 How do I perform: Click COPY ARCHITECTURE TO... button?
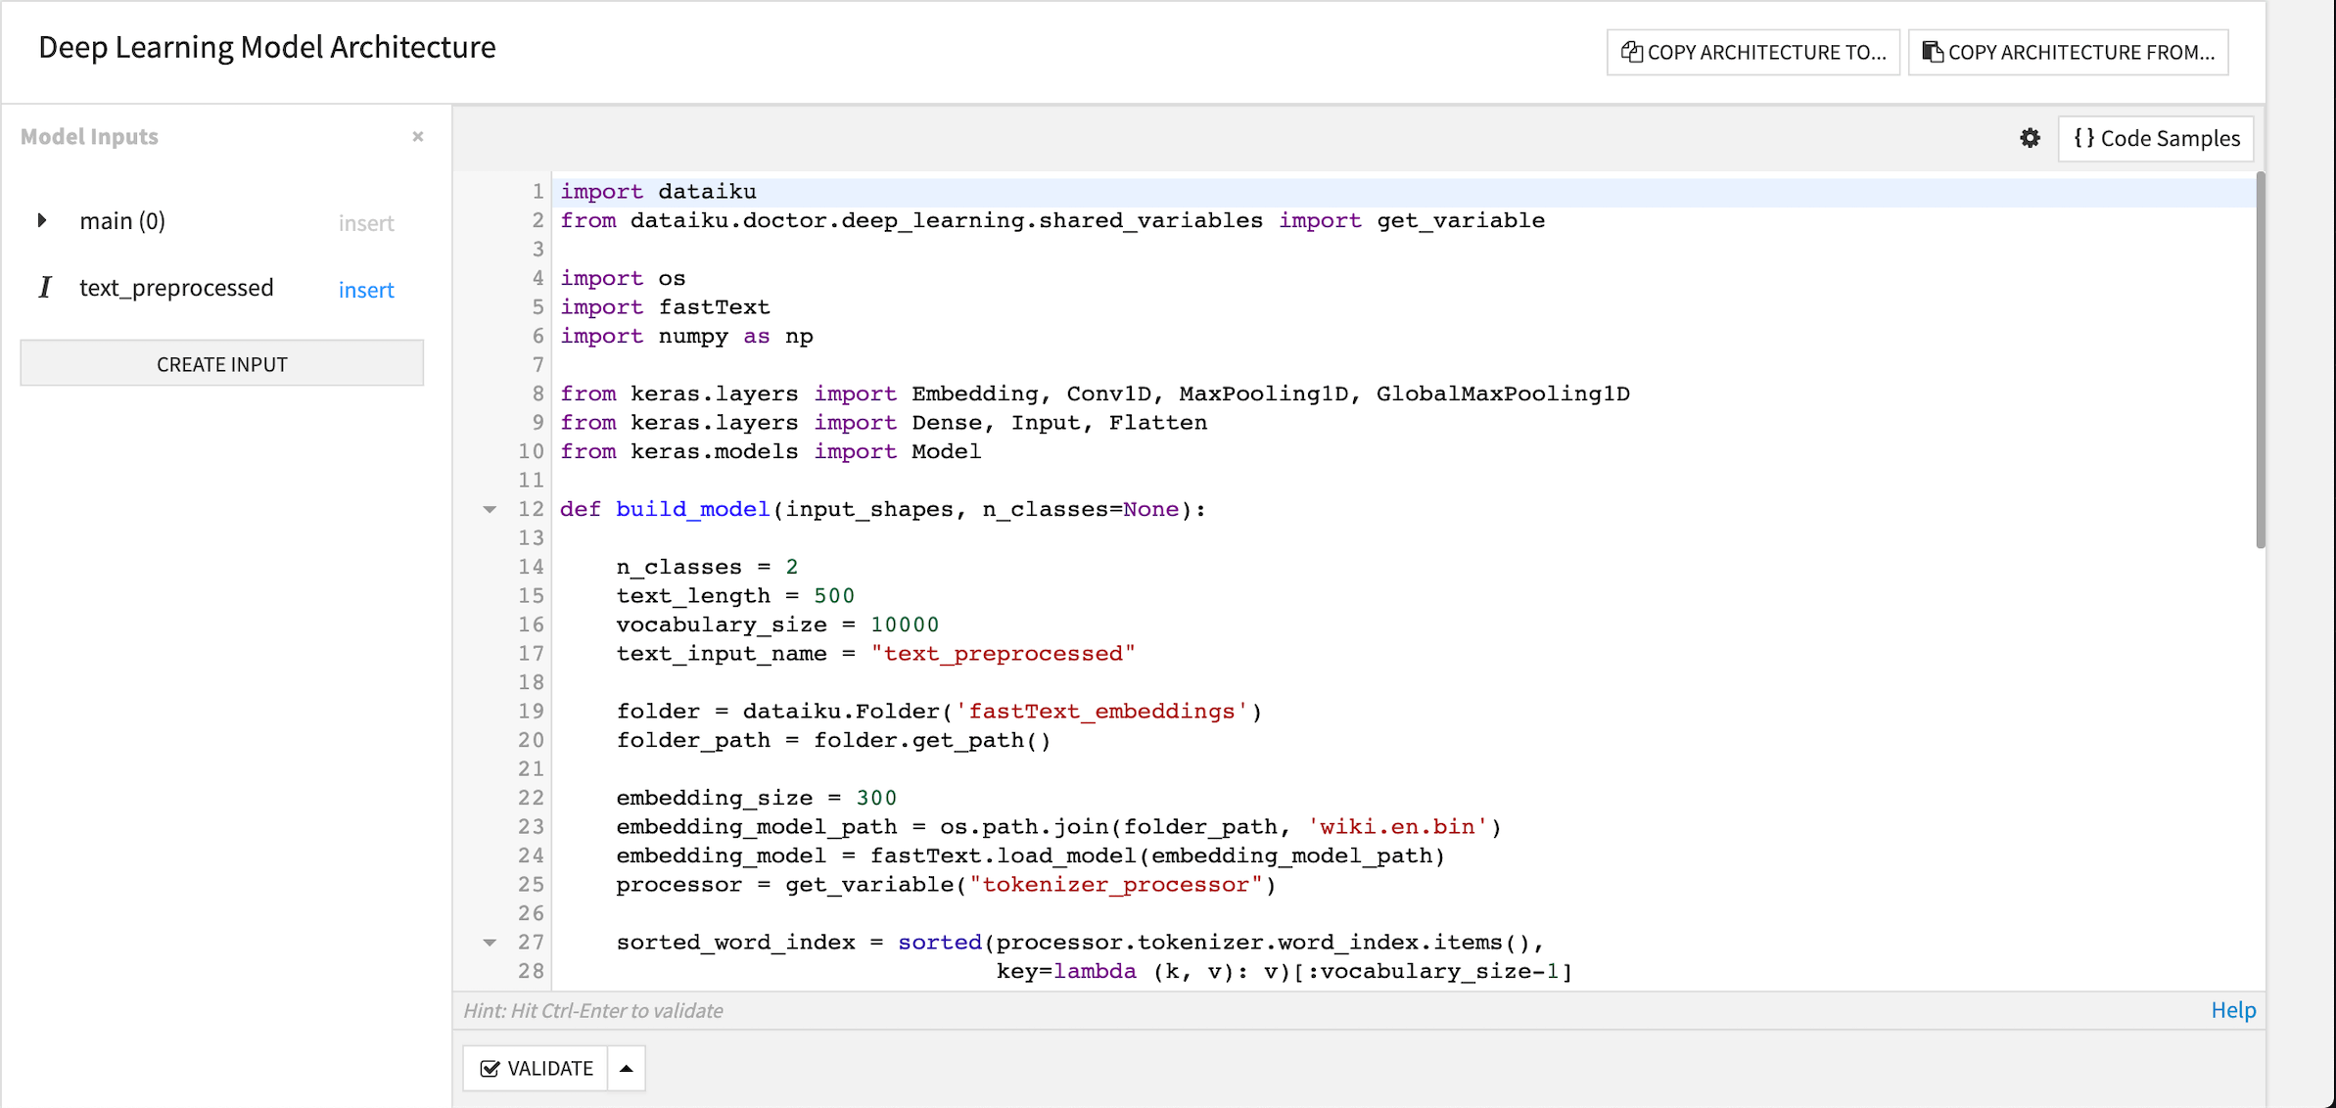coord(1752,52)
